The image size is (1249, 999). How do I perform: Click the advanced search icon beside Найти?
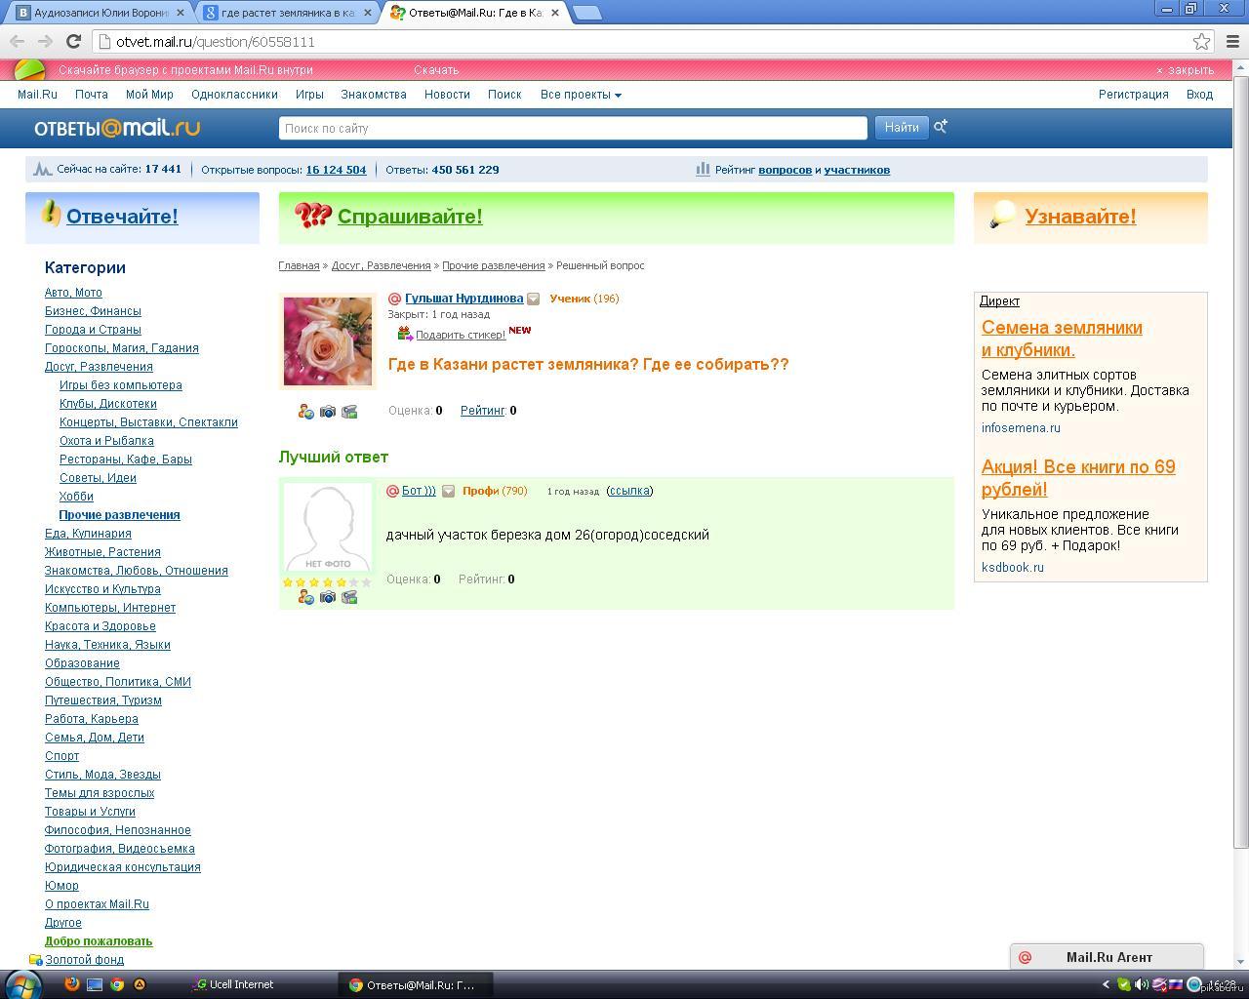tap(941, 127)
